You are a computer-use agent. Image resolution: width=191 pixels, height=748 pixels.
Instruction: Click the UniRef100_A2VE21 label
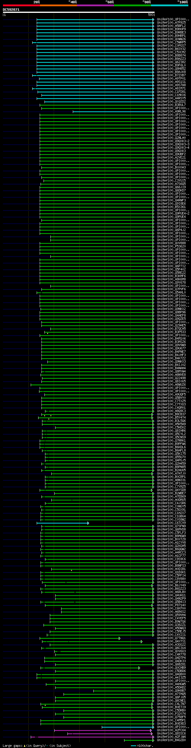(171, 157)
